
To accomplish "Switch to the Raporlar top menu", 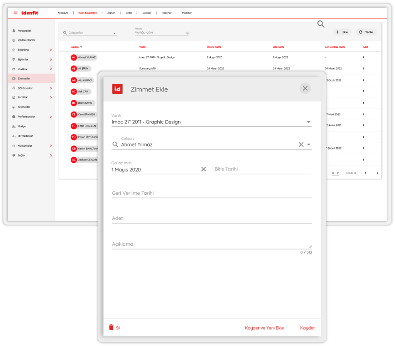I will click(x=166, y=13).
